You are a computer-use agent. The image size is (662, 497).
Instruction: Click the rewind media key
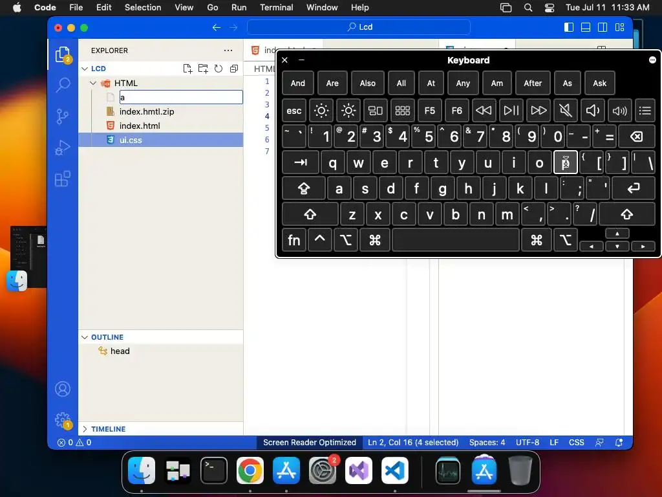click(x=484, y=111)
